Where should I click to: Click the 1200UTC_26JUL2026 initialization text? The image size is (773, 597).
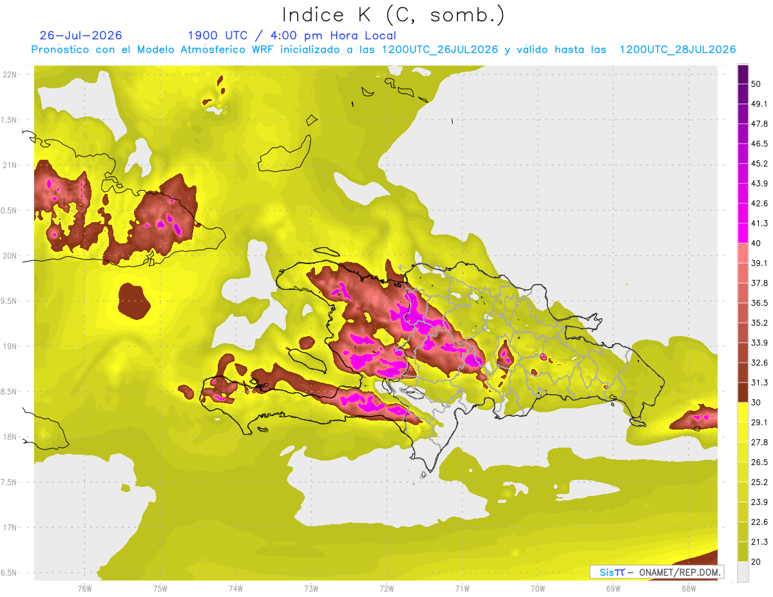441,50
